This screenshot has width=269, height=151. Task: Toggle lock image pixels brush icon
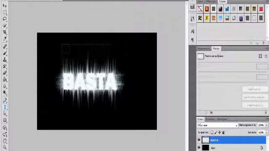(216, 133)
